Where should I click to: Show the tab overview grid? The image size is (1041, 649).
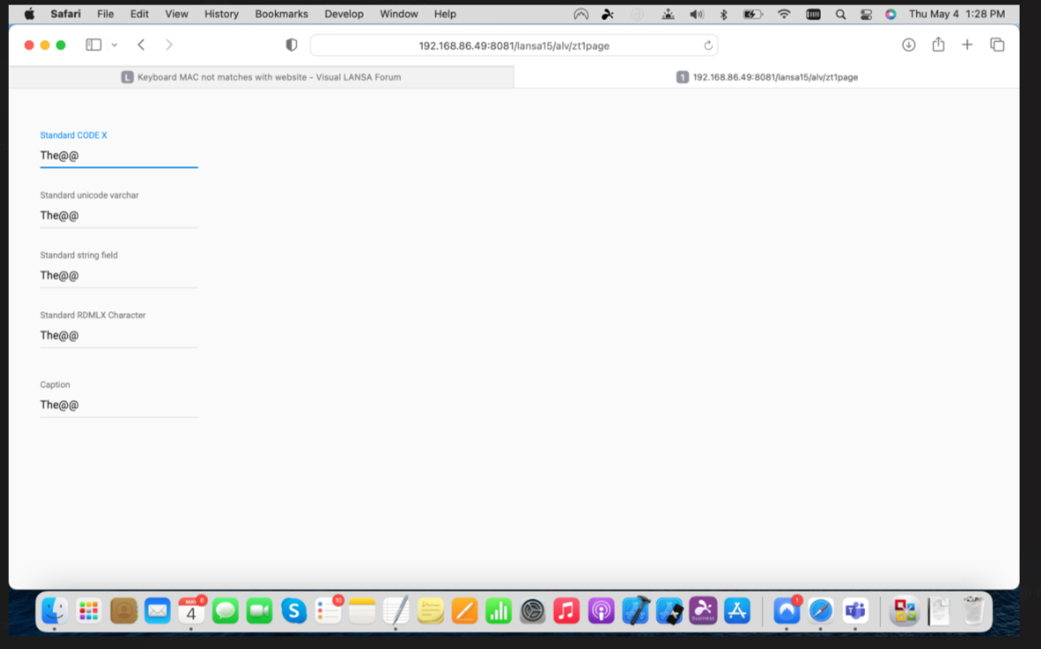click(998, 44)
